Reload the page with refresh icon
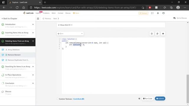Image resolution: width=189 pixels, height=106 pixels. pyautogui.click(x=17, y=8)
